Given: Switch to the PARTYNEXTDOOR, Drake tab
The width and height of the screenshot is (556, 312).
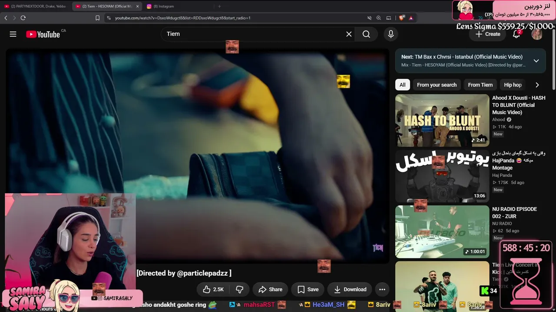Looking at the screenshot, I should (35, 6).
